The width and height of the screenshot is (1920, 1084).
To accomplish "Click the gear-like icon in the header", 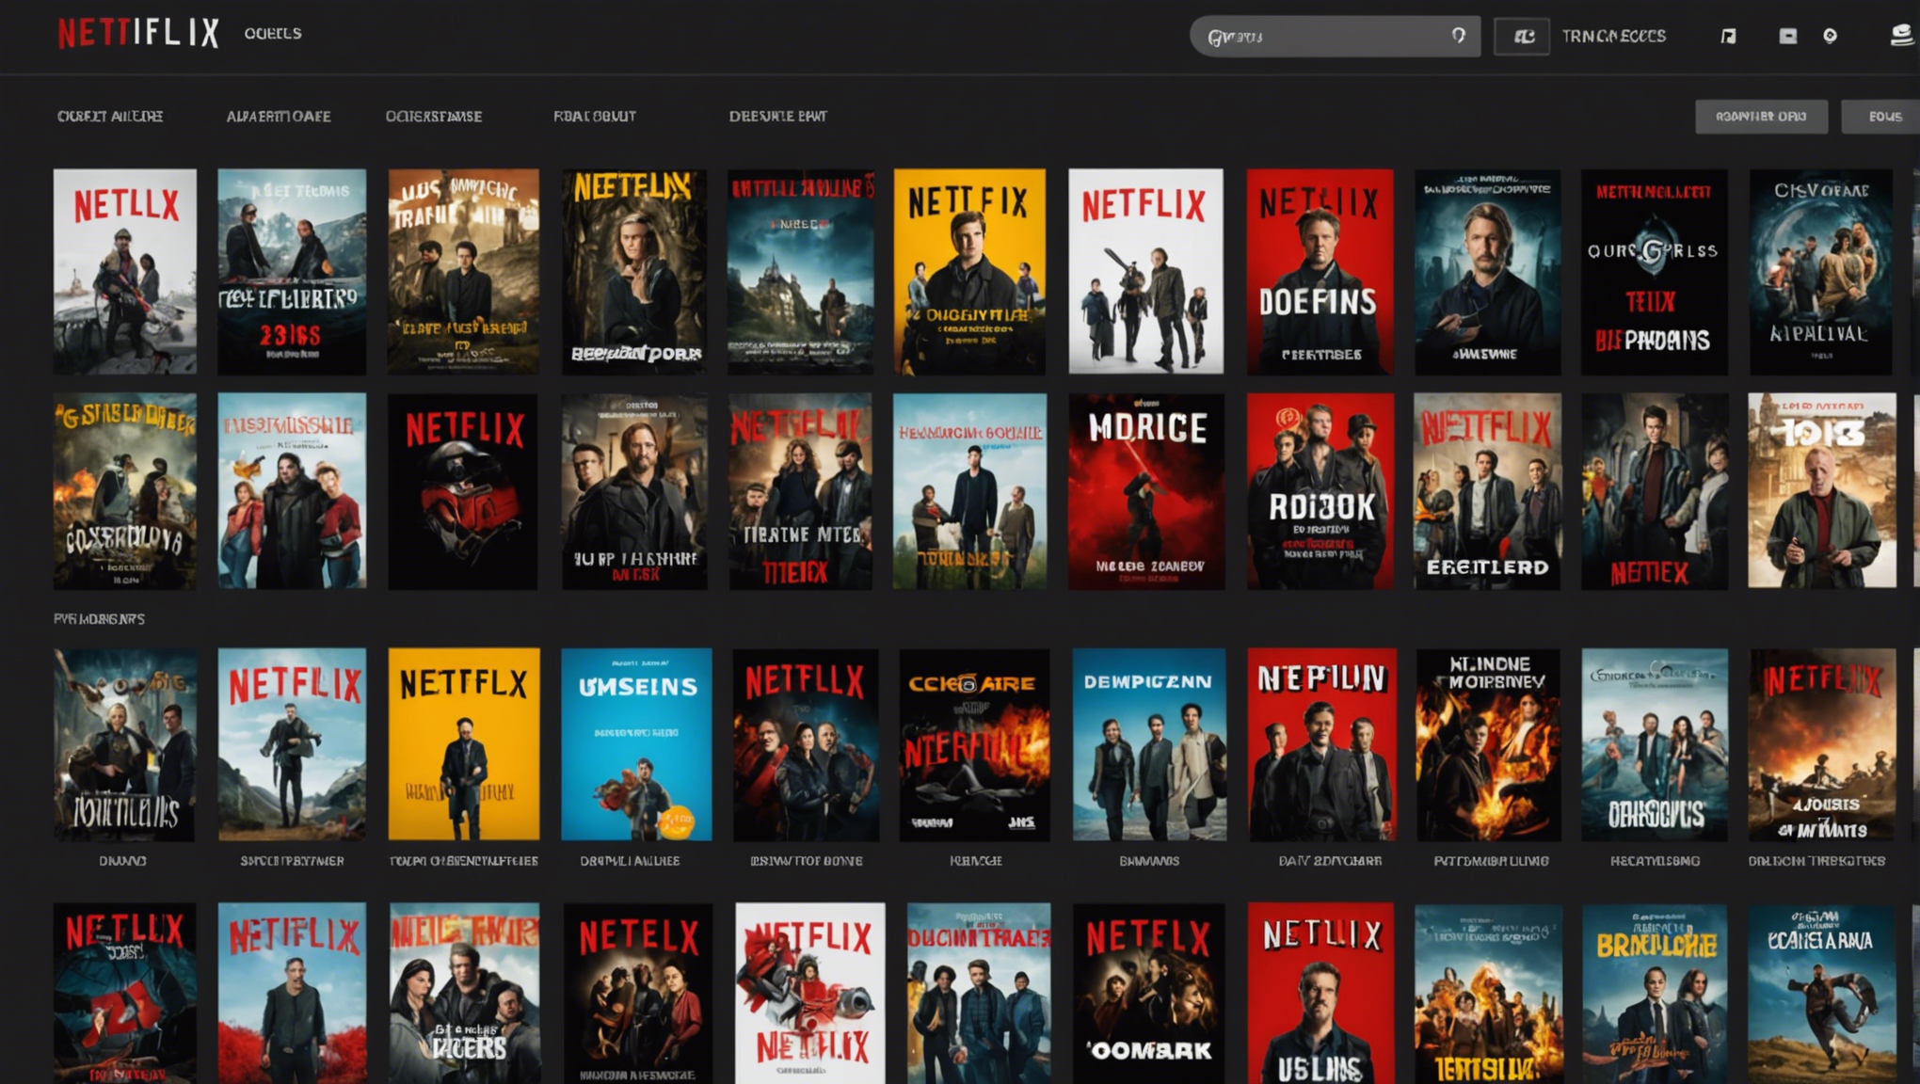I will pos(1830,36).
